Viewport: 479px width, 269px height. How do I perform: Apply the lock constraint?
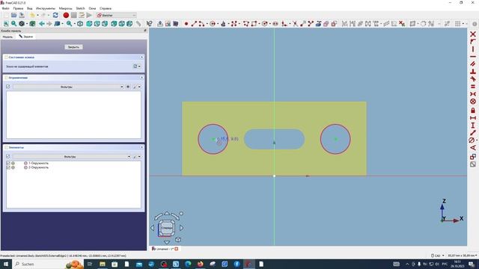pyautogui.click(x=473, y=110)
